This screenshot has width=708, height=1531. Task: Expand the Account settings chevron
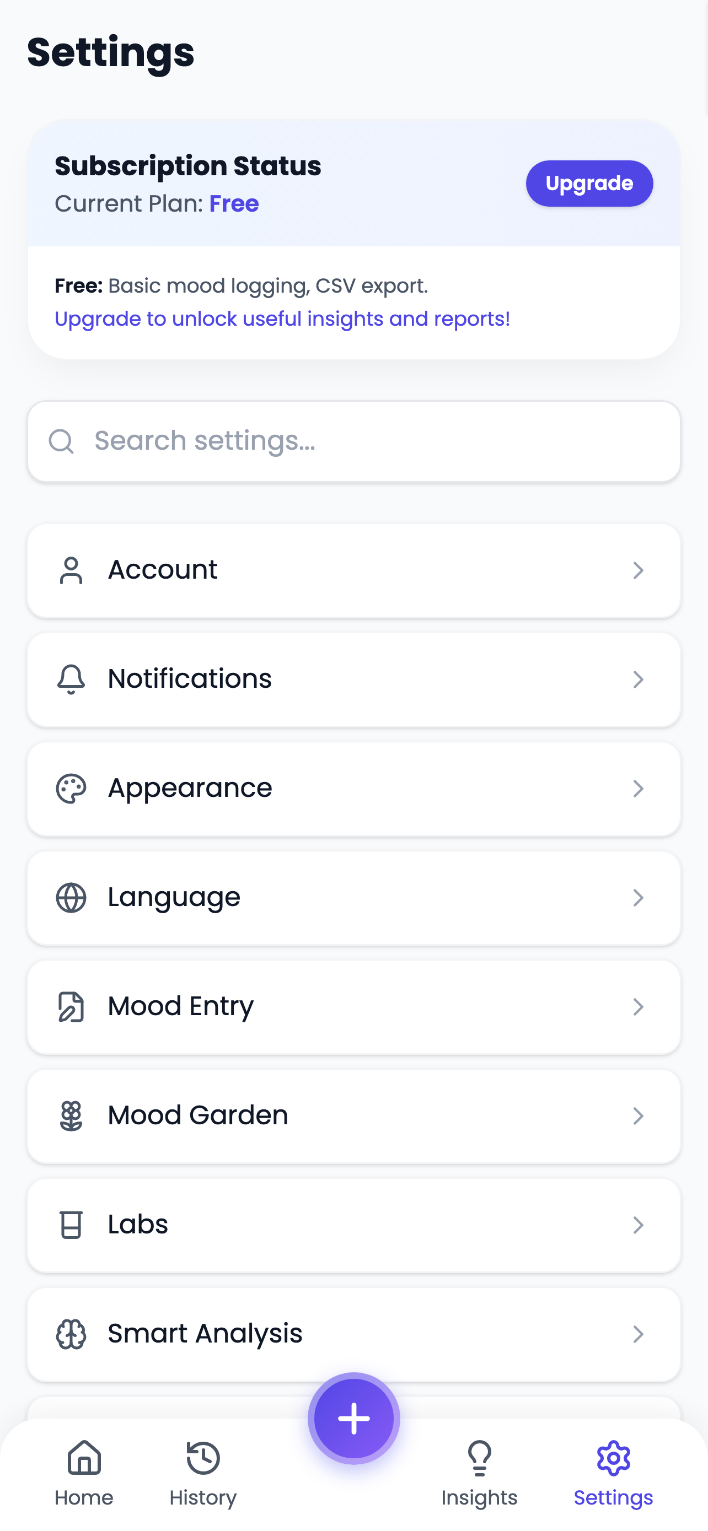click(638, 570)
